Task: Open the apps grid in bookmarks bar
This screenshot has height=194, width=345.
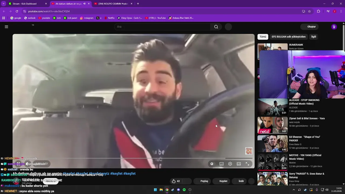Action: (x=4, y=18)
